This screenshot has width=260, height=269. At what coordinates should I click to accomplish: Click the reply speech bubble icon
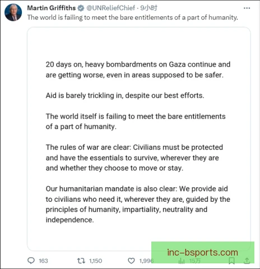(x=31, y=261)
